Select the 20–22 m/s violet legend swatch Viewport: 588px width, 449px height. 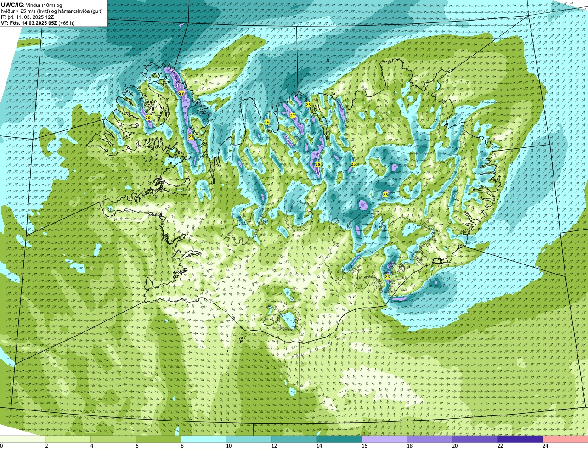(x=475, y=439)
